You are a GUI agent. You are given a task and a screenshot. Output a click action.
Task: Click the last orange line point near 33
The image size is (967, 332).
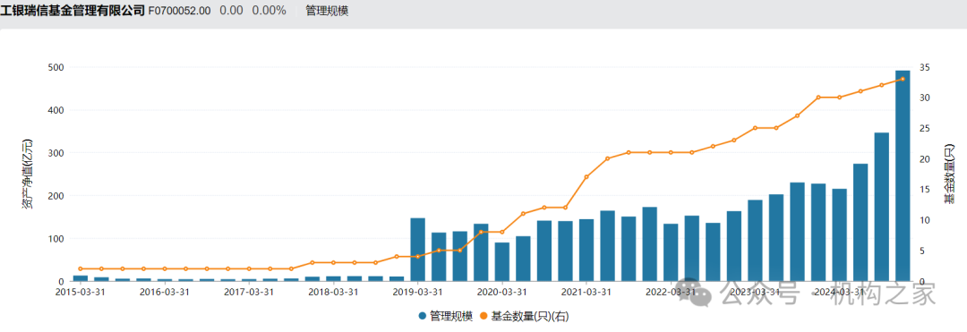click(903, 79)
